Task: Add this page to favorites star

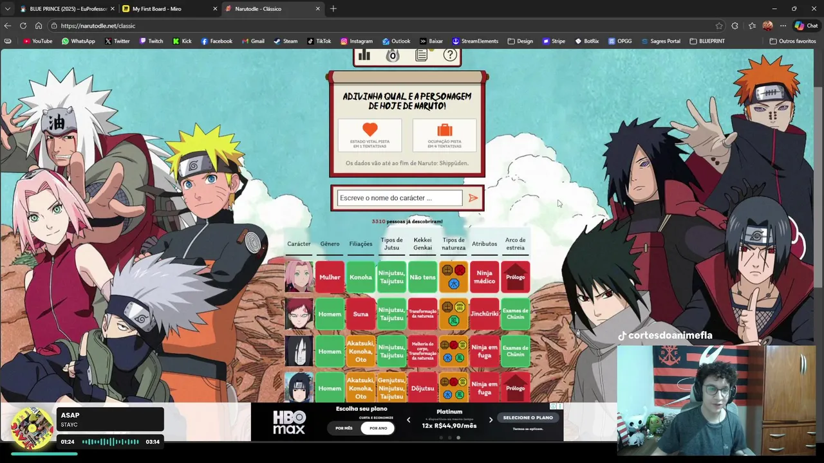Action: click(x=719, y=26)
